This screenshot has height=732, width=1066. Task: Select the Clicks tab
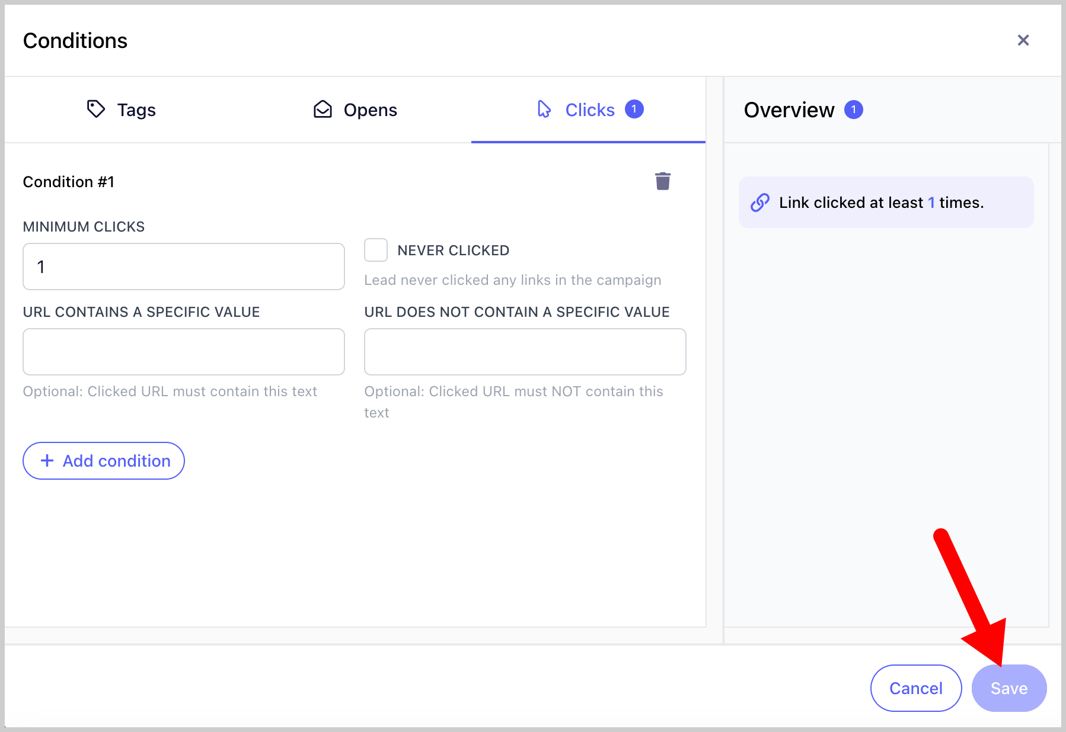[x=588, y=110]
